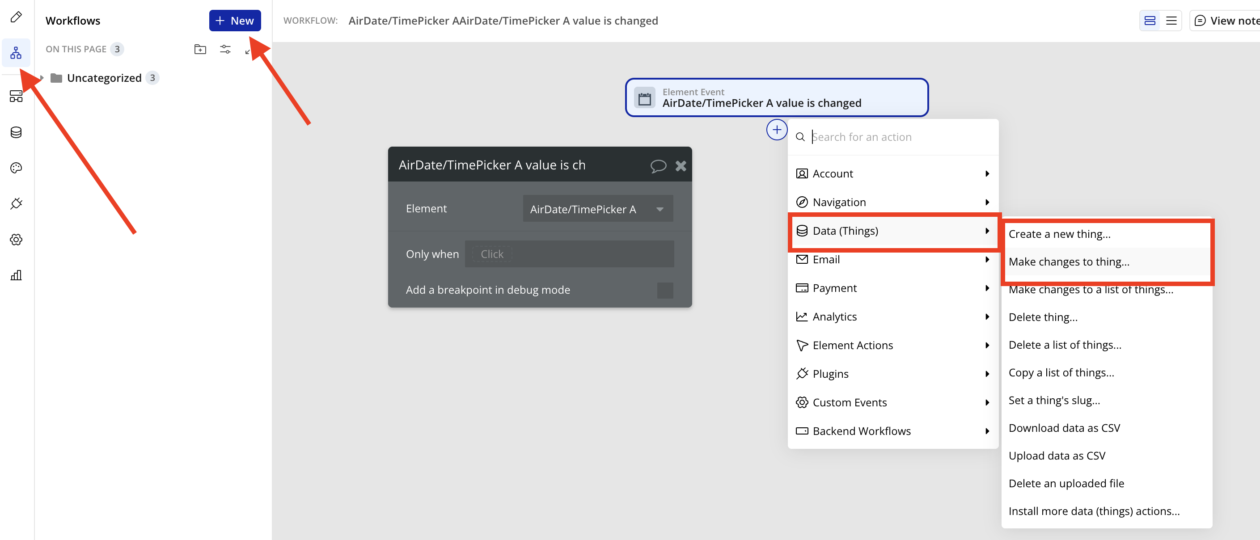Expand the Custom Events submenu
Screen dimensions: 1260x540
[893, 403]
